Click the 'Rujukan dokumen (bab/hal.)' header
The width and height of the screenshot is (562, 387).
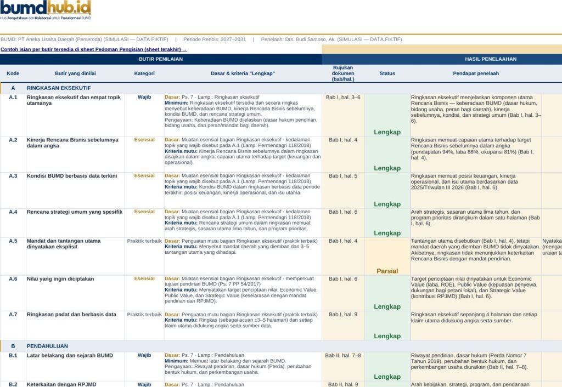343,73
